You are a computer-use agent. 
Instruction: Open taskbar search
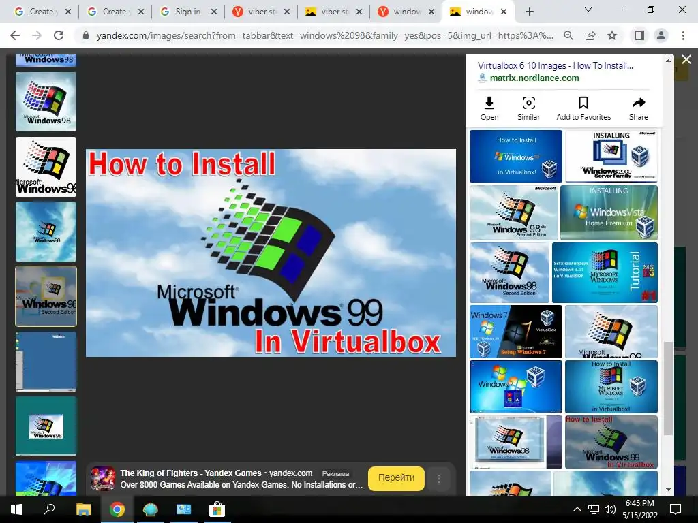coord(49,509)
